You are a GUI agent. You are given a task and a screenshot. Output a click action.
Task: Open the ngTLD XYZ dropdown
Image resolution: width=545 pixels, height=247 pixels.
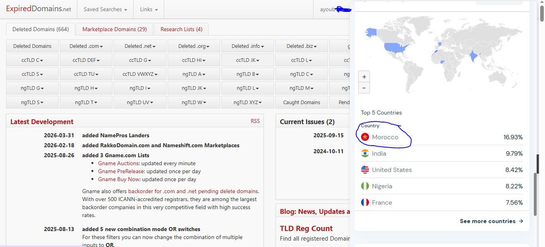click(x=248, y=102)
